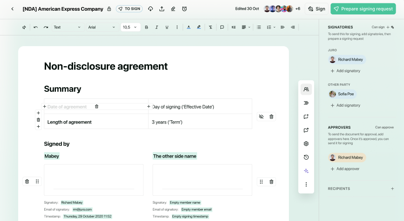Open the Arial font dropdown
Viewport: 404px width, 221px height.
pyautogui.click(x=102, y=28)
